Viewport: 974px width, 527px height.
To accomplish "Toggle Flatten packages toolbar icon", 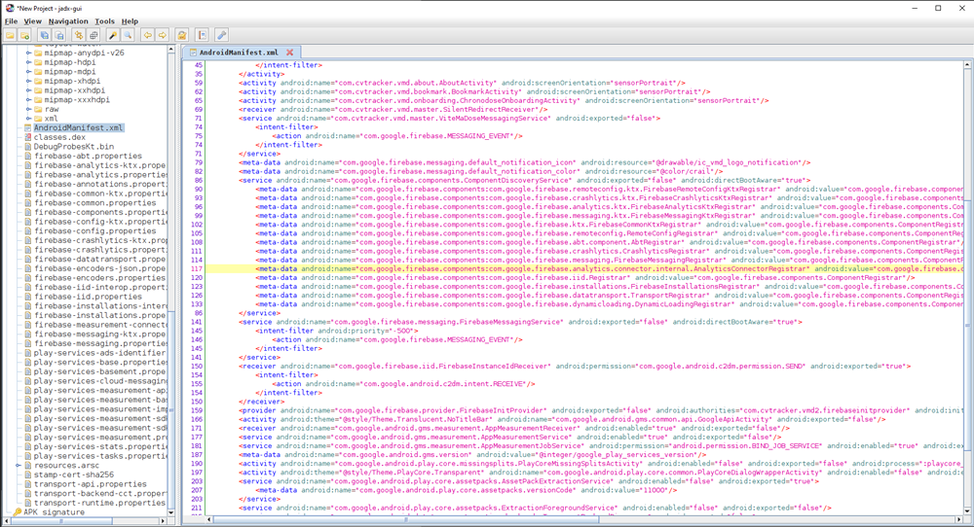I will (x=94, y=35).
